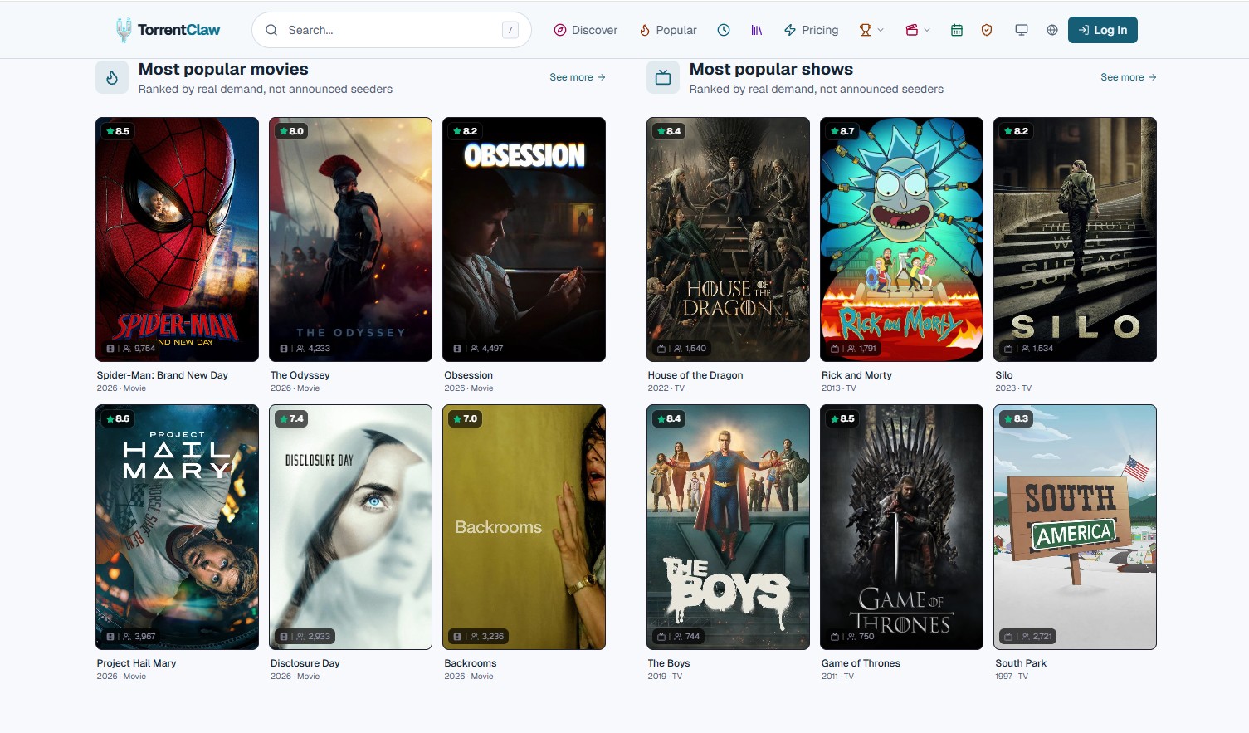The height and width of the screenshot is (733, 1249).
Task: Go to the Popular page
Action: (x=668, y=30)
